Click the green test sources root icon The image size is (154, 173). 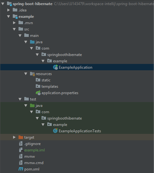[x=32, y=105]
